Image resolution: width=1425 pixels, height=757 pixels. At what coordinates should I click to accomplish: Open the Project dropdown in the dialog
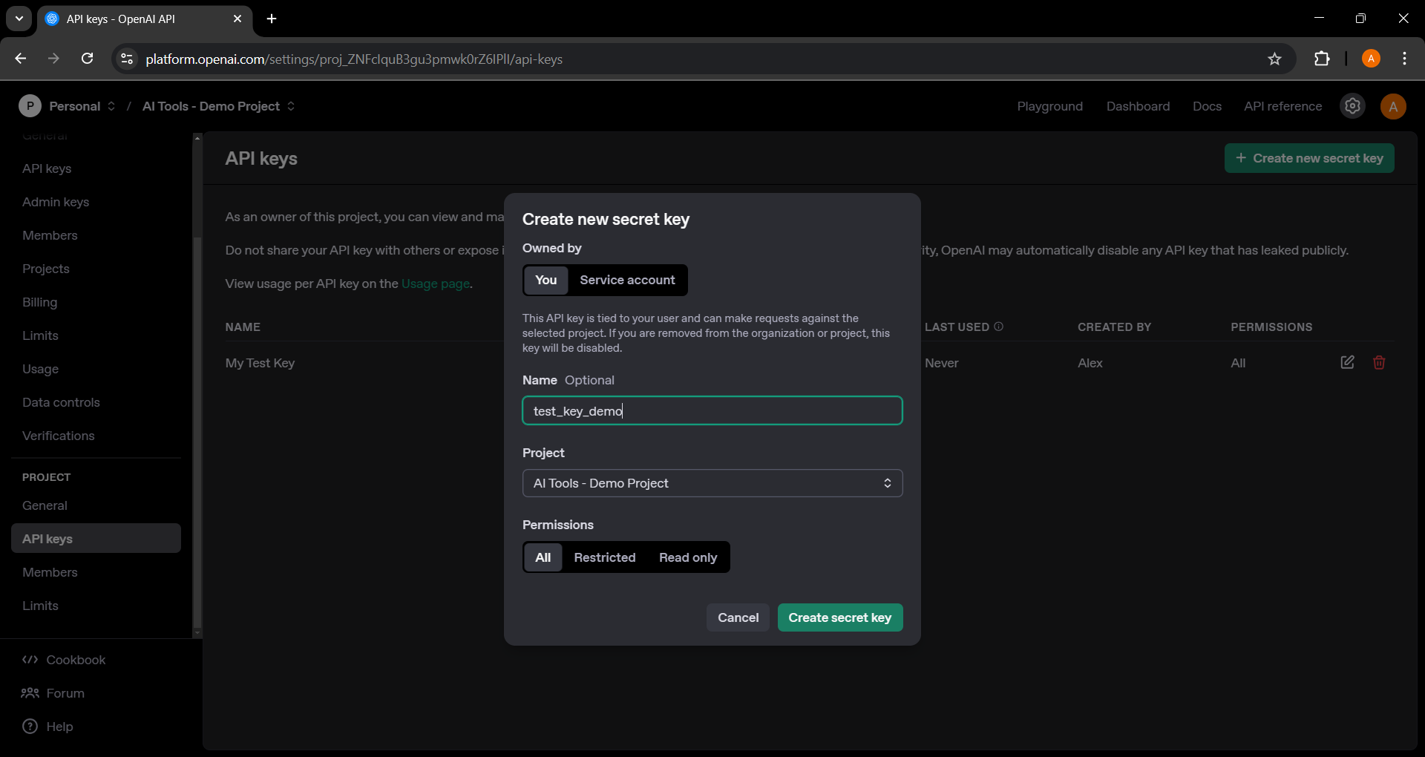pyautogui.click(x=712, y=483)
